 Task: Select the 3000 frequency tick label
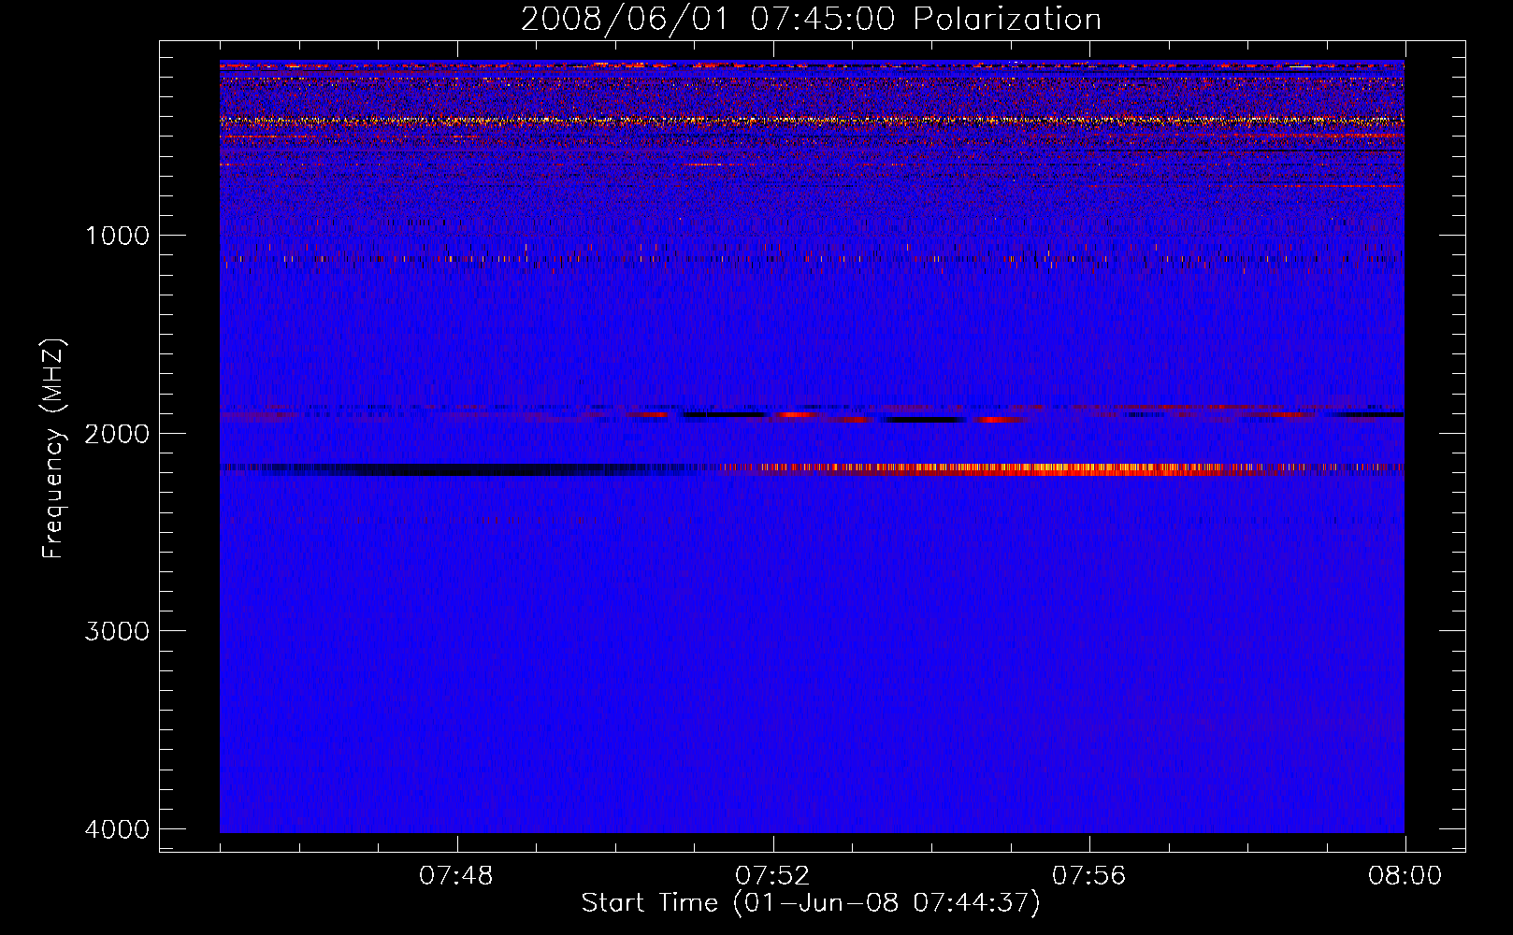pyautogui.click(x=117, y=631)
